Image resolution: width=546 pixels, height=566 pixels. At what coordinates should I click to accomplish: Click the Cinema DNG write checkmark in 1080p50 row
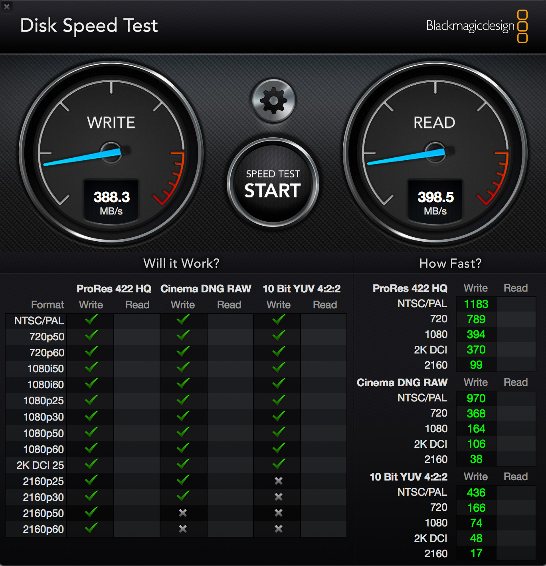tap(183, 432)
